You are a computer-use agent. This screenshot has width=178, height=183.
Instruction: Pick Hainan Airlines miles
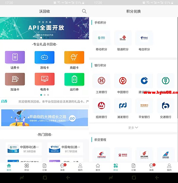pyautogui.click(x=123, y=155)
